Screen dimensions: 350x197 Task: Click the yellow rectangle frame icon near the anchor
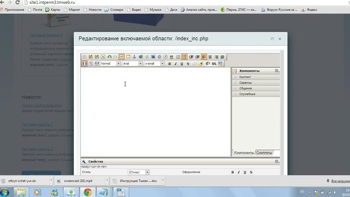point(128,57)
